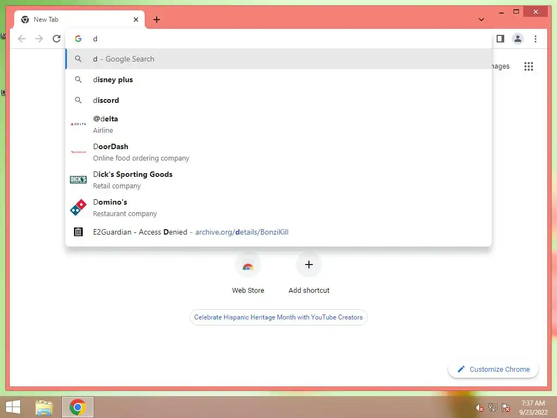Reload the current page
557x418 pixels.
[57, 39]
